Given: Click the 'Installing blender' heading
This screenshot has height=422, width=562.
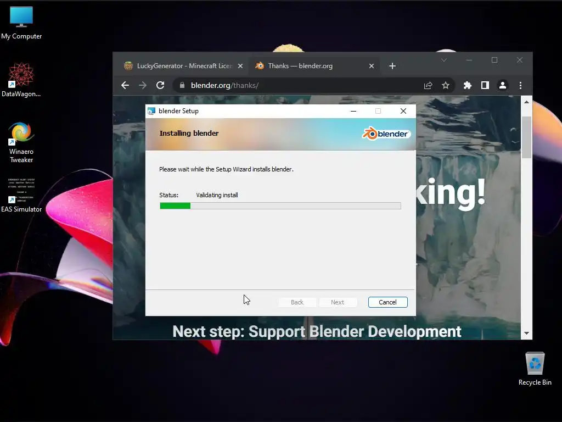Looking at the screenshot, I should click(x=189, y=133).
